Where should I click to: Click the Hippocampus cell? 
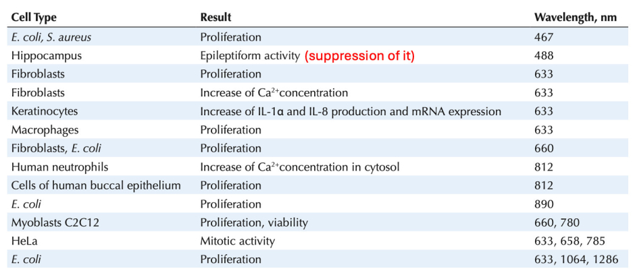tap(46, 56)
